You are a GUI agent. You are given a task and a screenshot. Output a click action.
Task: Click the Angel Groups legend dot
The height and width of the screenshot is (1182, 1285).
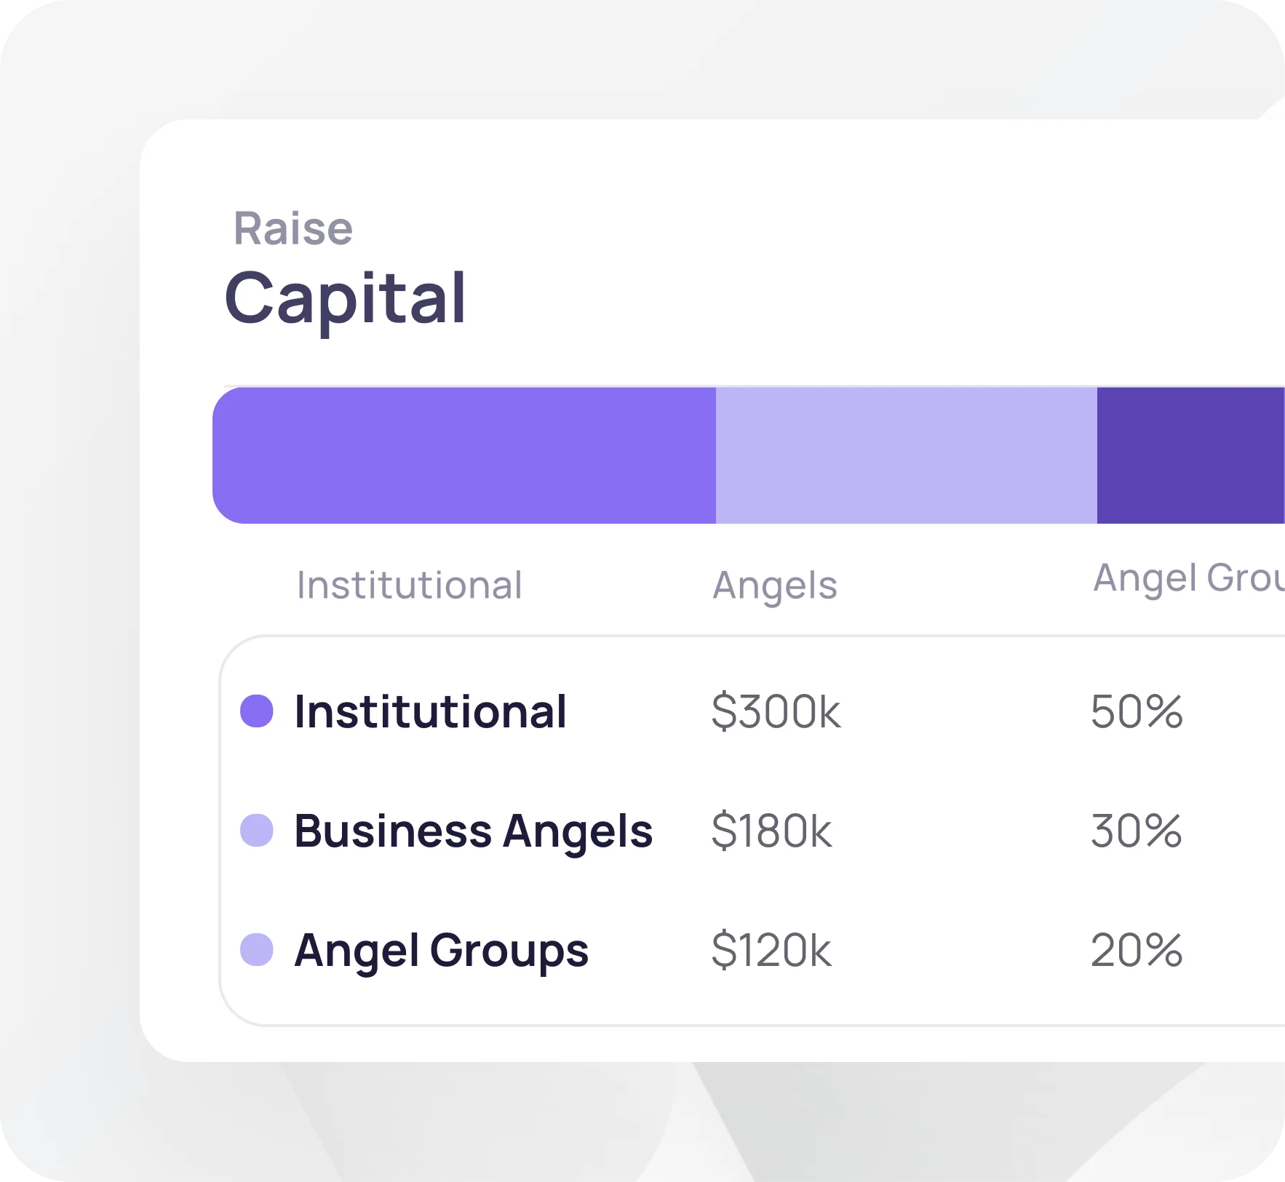[256, 949]
